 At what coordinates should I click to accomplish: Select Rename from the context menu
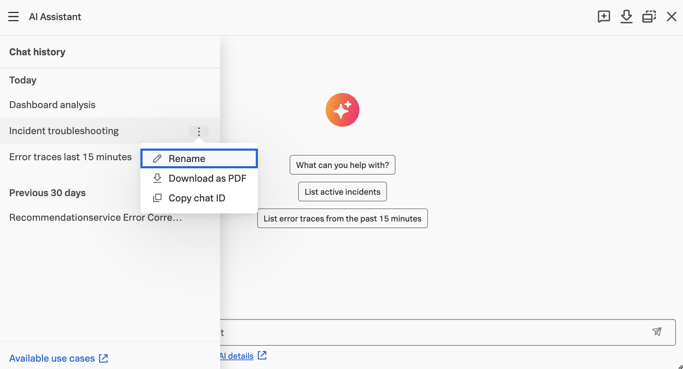coord(199,158)
